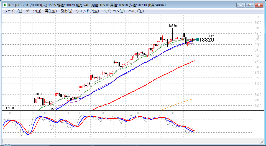
Task: Click the 1515 time label above current price
Action: pyautogui.click(x=211, y=35)
